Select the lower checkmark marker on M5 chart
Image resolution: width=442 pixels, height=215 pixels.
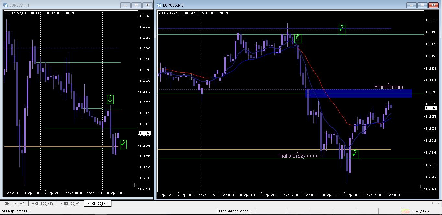point(355,154)
